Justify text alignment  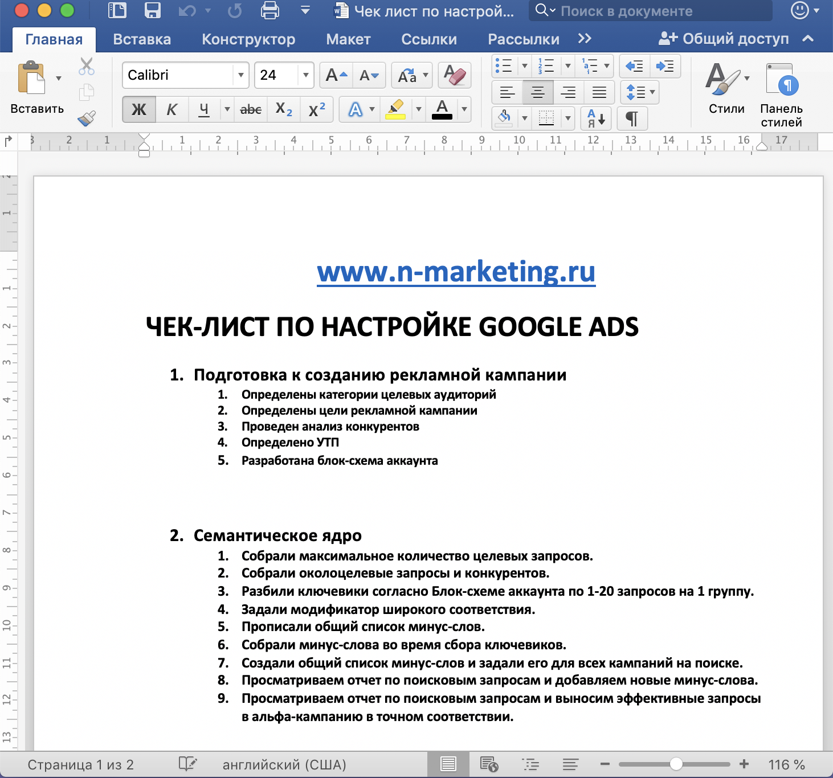tap(599, 92)
